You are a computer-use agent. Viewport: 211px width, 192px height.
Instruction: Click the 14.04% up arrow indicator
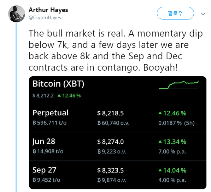[x=160, y=170]
